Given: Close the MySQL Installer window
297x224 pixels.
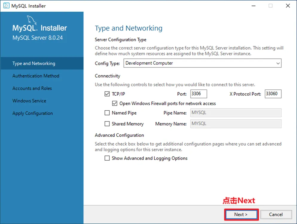Looking at the screenshot, I should click(x=288, y=6).
